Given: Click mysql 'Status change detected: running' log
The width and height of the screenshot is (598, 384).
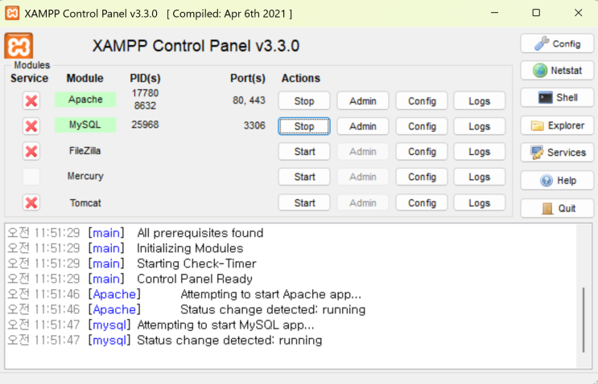Looking at the screenshot, I should 229,341.
